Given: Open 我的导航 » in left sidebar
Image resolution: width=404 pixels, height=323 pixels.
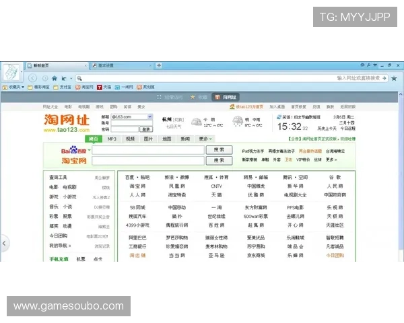Looking at the screenshot, I should tap(60, 246).
